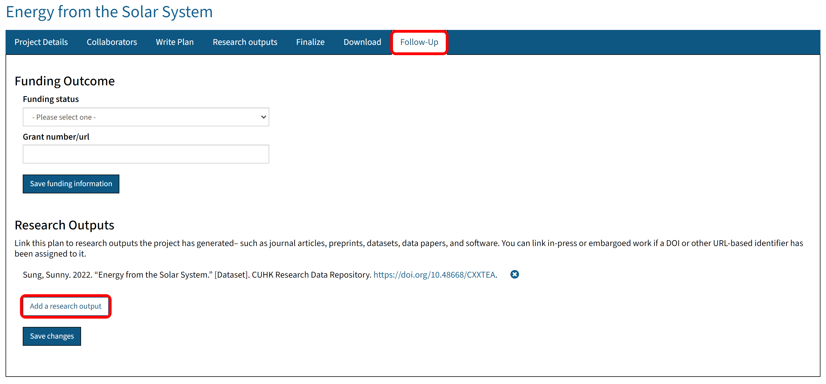Remove the Sung, Sunny 2022 dataset output
Image resolution: width=826 pixels, height=384 pixels.
coord(514,274)
